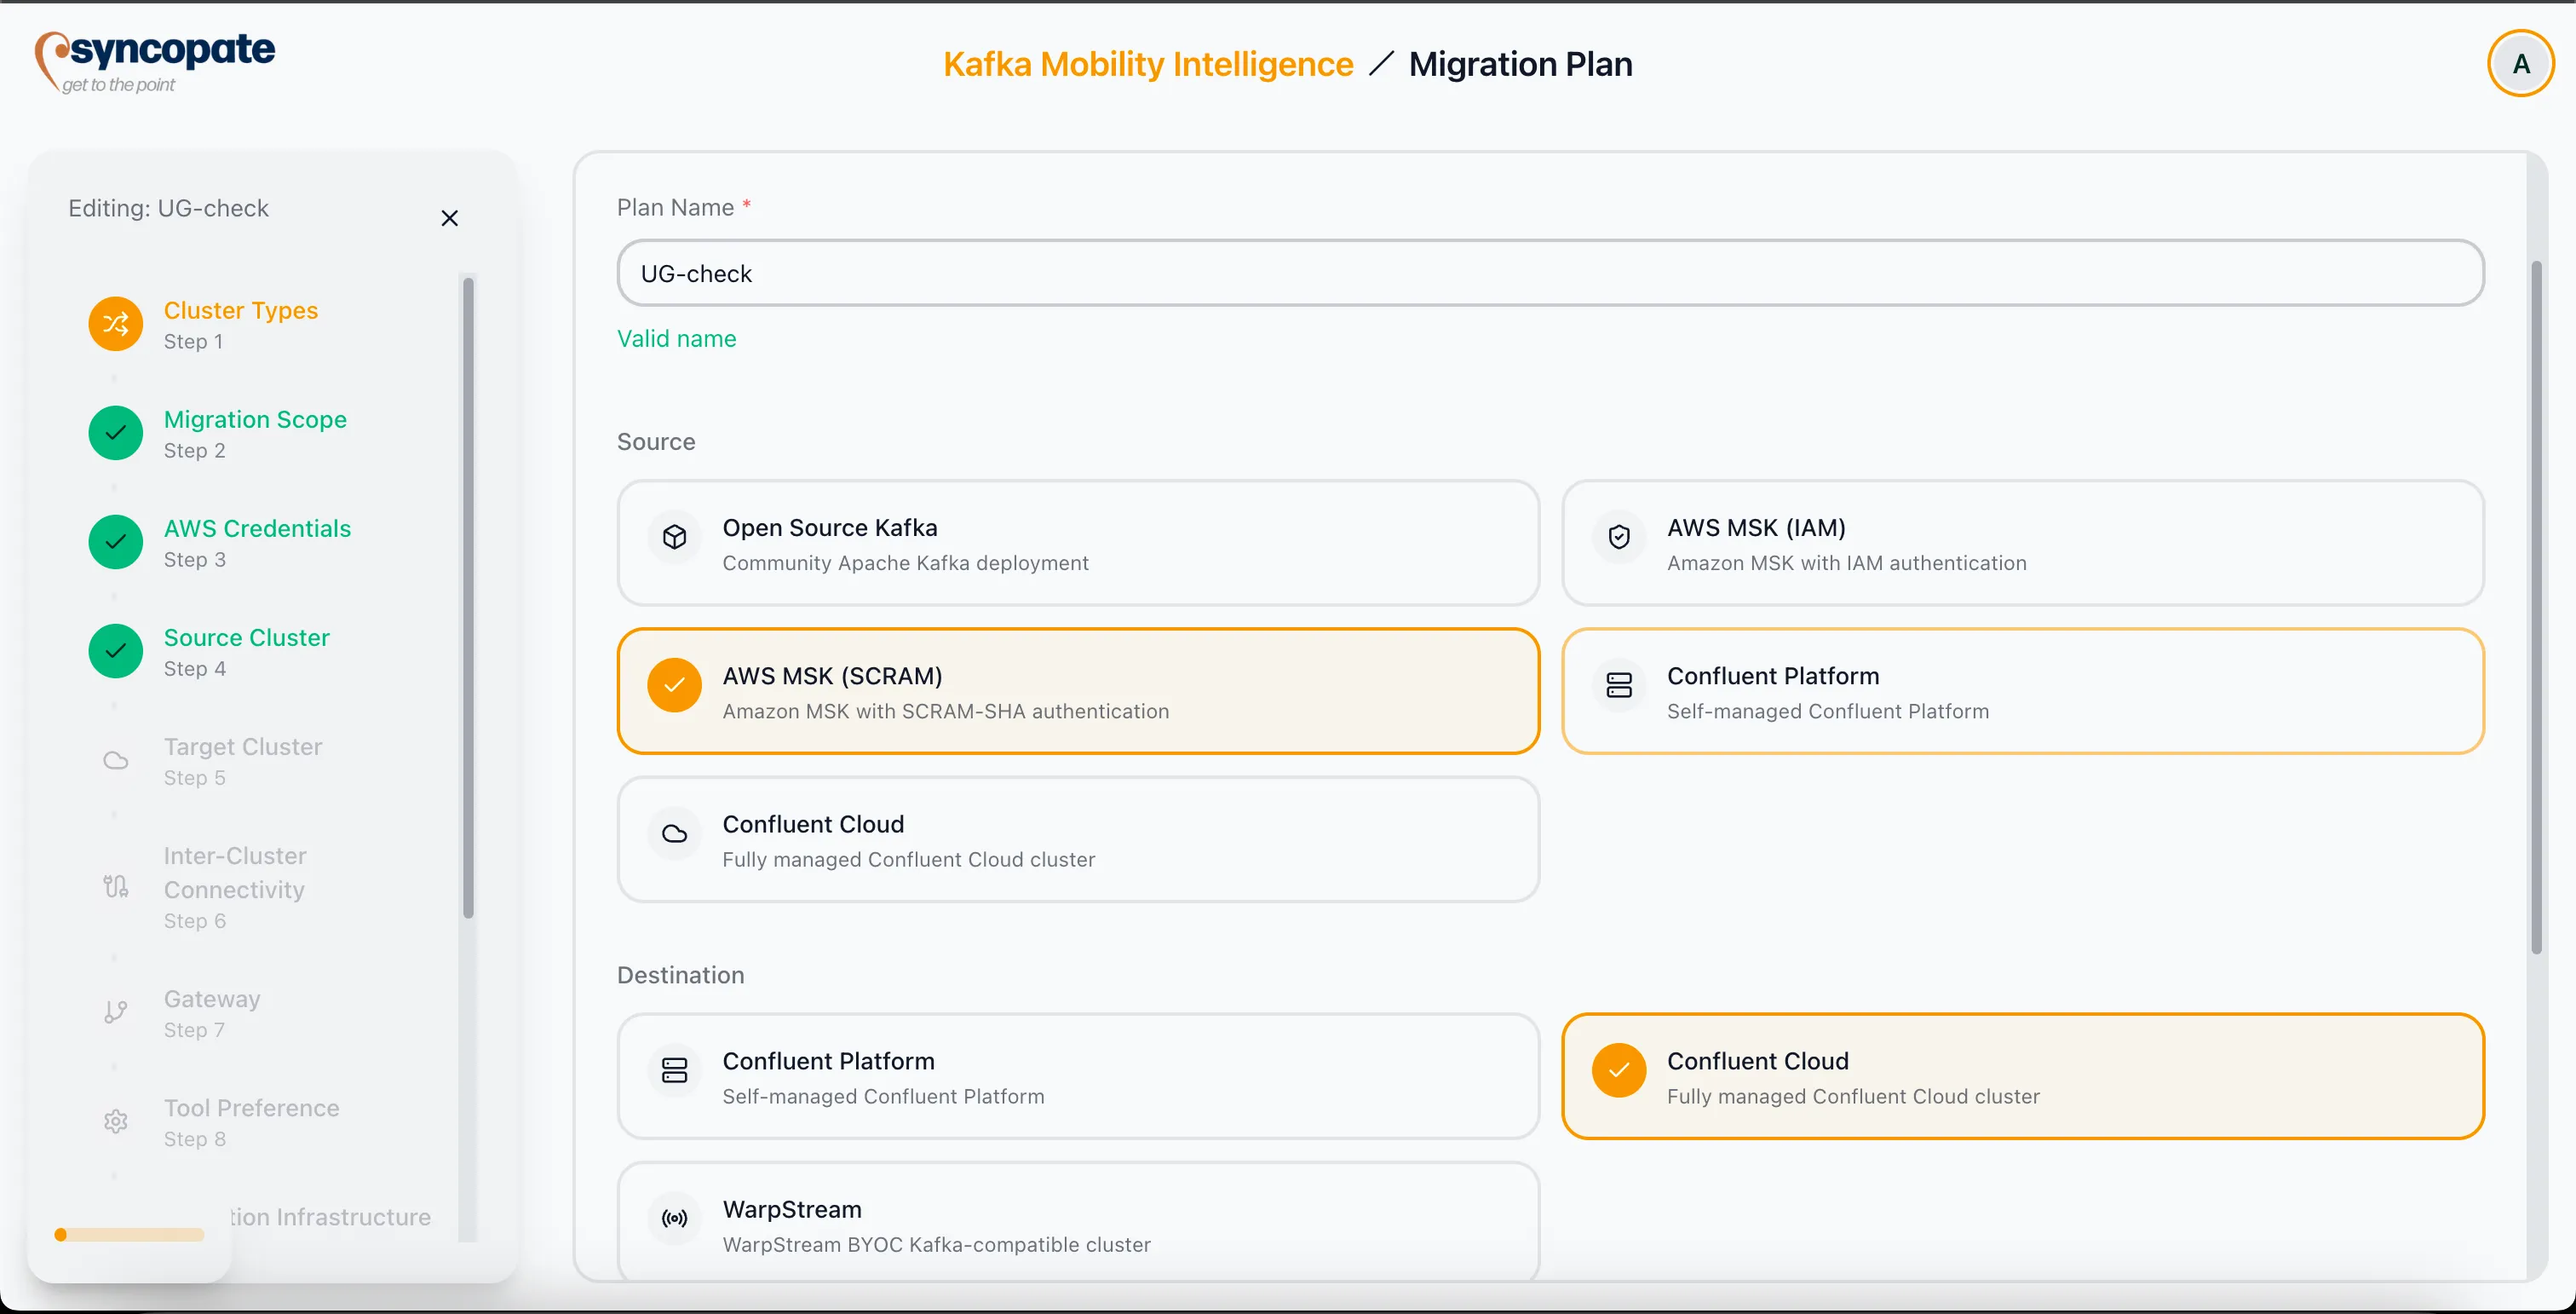The width and height of the screenshot is (2576, 1314).
Task: Open the Migration Plan breadcrumb
Action: [x=1520, y=63]
